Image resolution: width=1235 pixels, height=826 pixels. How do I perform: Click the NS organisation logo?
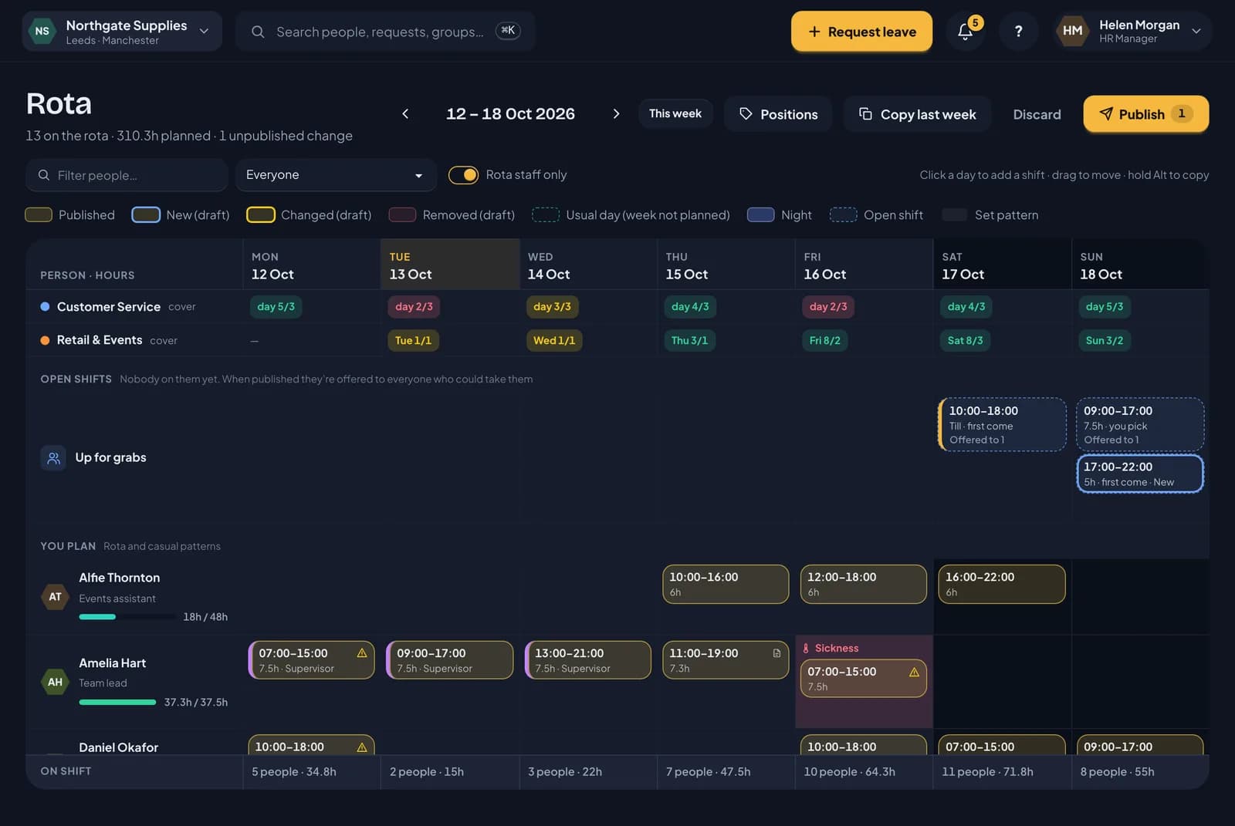coord(42,32)
